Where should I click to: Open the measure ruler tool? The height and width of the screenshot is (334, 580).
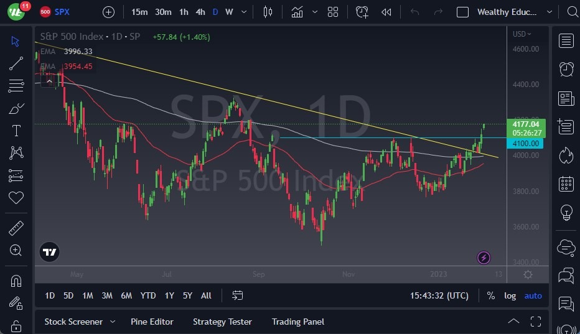(x=16, y=228)
